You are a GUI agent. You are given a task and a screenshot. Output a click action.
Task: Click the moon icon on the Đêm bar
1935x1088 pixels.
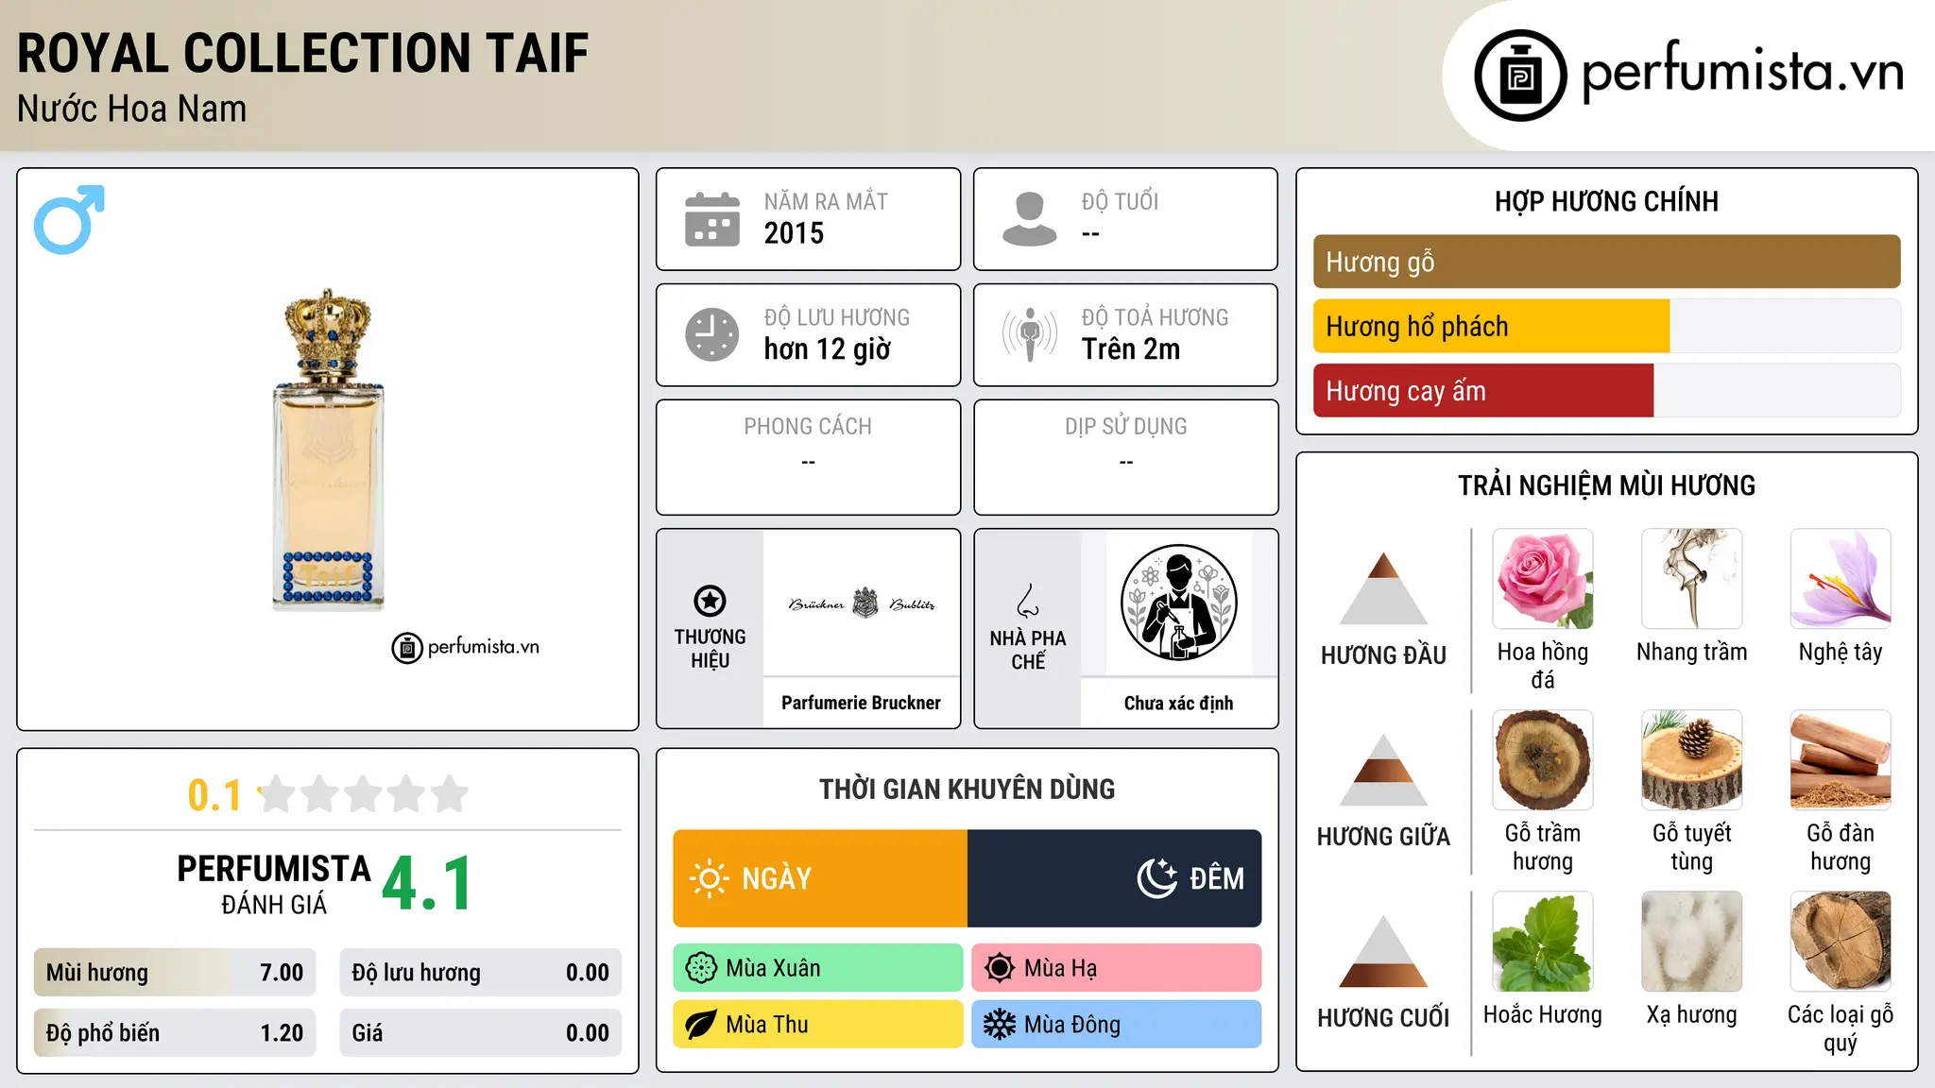1156,878
